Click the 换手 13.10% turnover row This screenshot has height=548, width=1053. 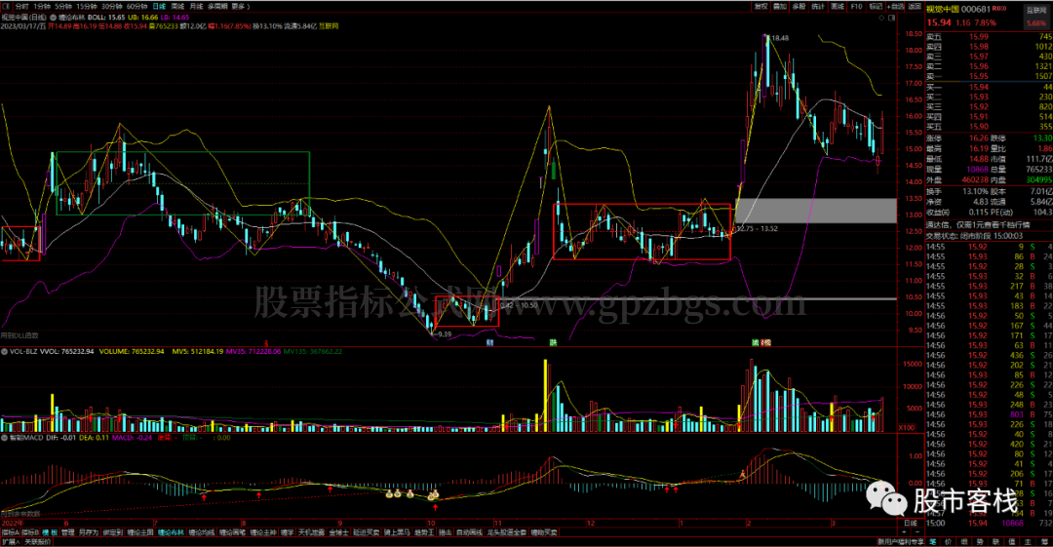(x=958, y=191)
